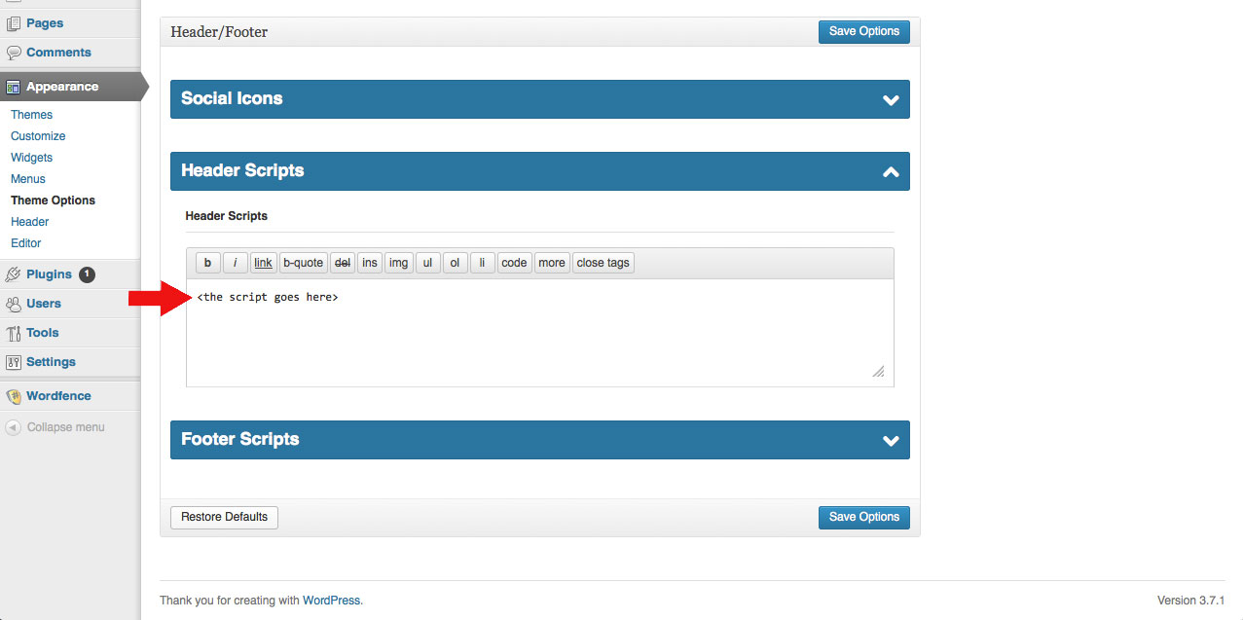1243x620 pixels.
Task: Open the WordPress link in footer
Action: point(331,601)
